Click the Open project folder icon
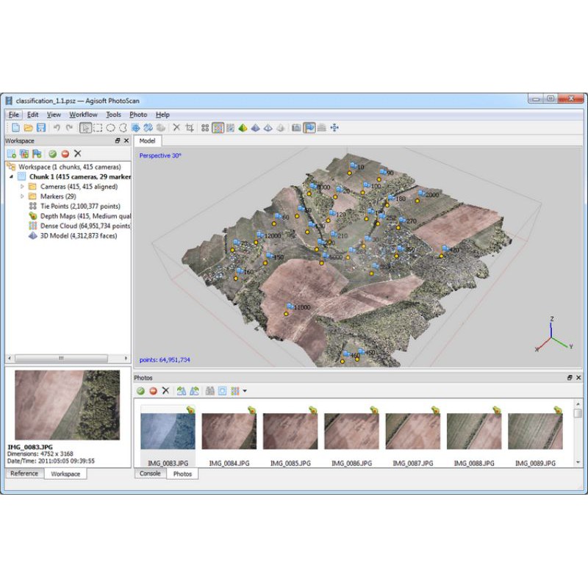The width and height of the screenshot is (588, 588). (x=28, y=128)
